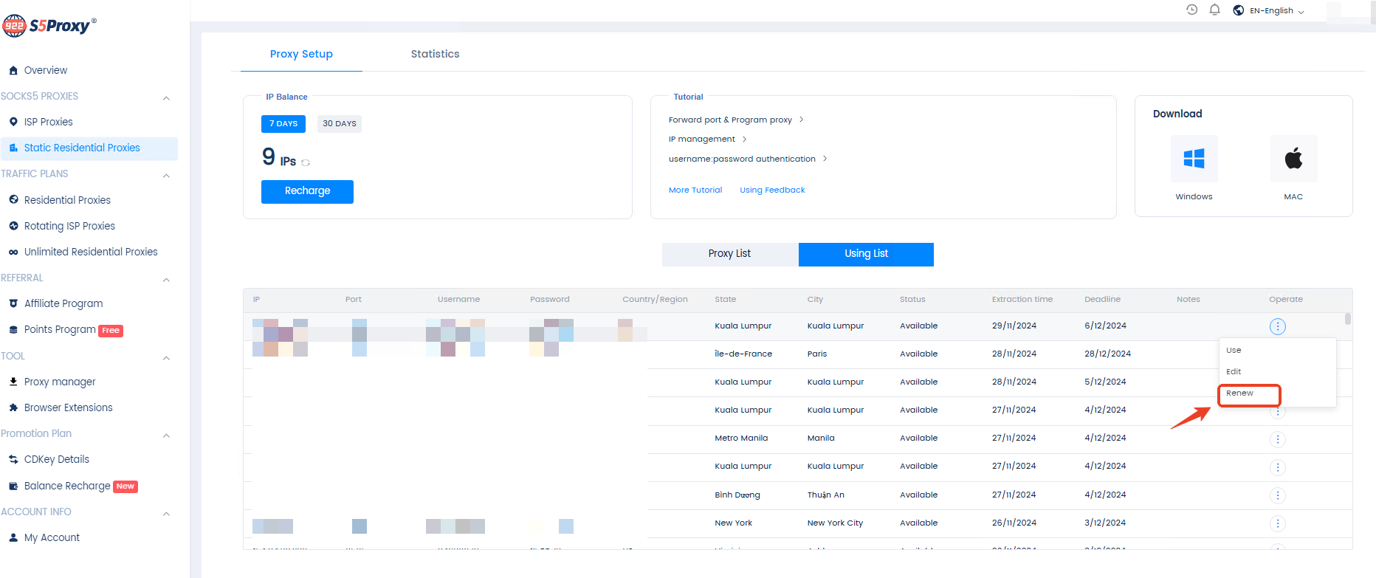Refresh the IP balance count
This screenshot has height=578, width=1376.
306,162
